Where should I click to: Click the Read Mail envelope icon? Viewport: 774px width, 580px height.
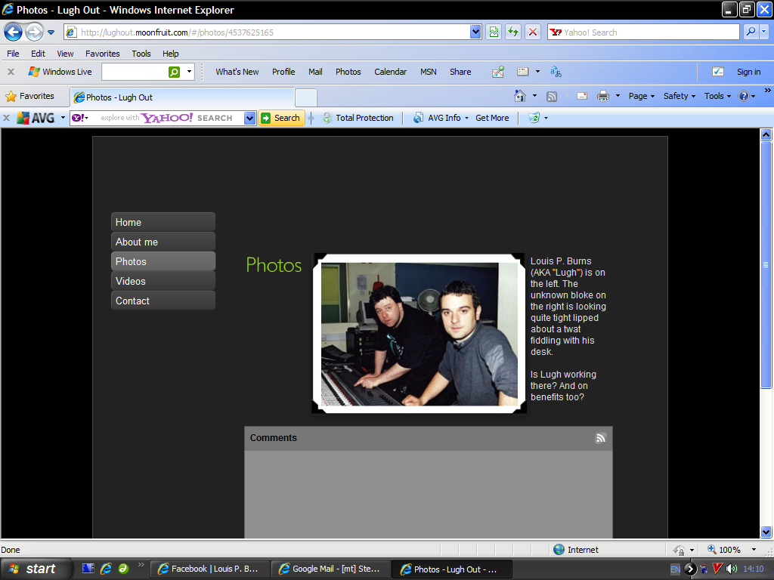(x=582, y=96)
